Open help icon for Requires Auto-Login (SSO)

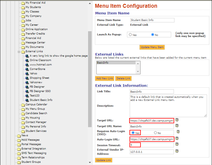pos(178,132)
